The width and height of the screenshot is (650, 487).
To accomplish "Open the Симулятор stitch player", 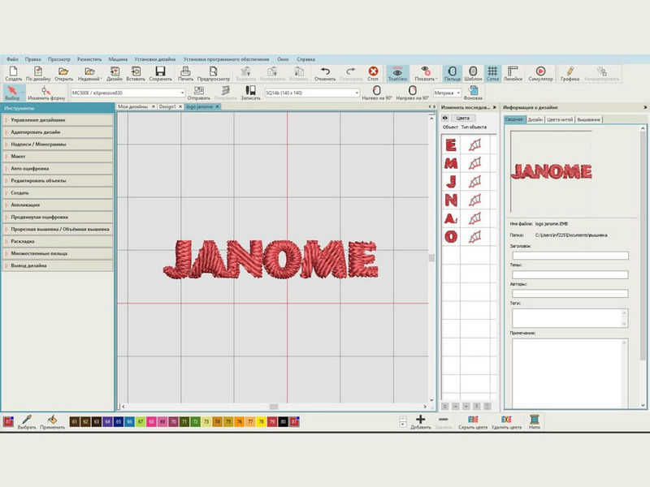I will tap(540, 73).
